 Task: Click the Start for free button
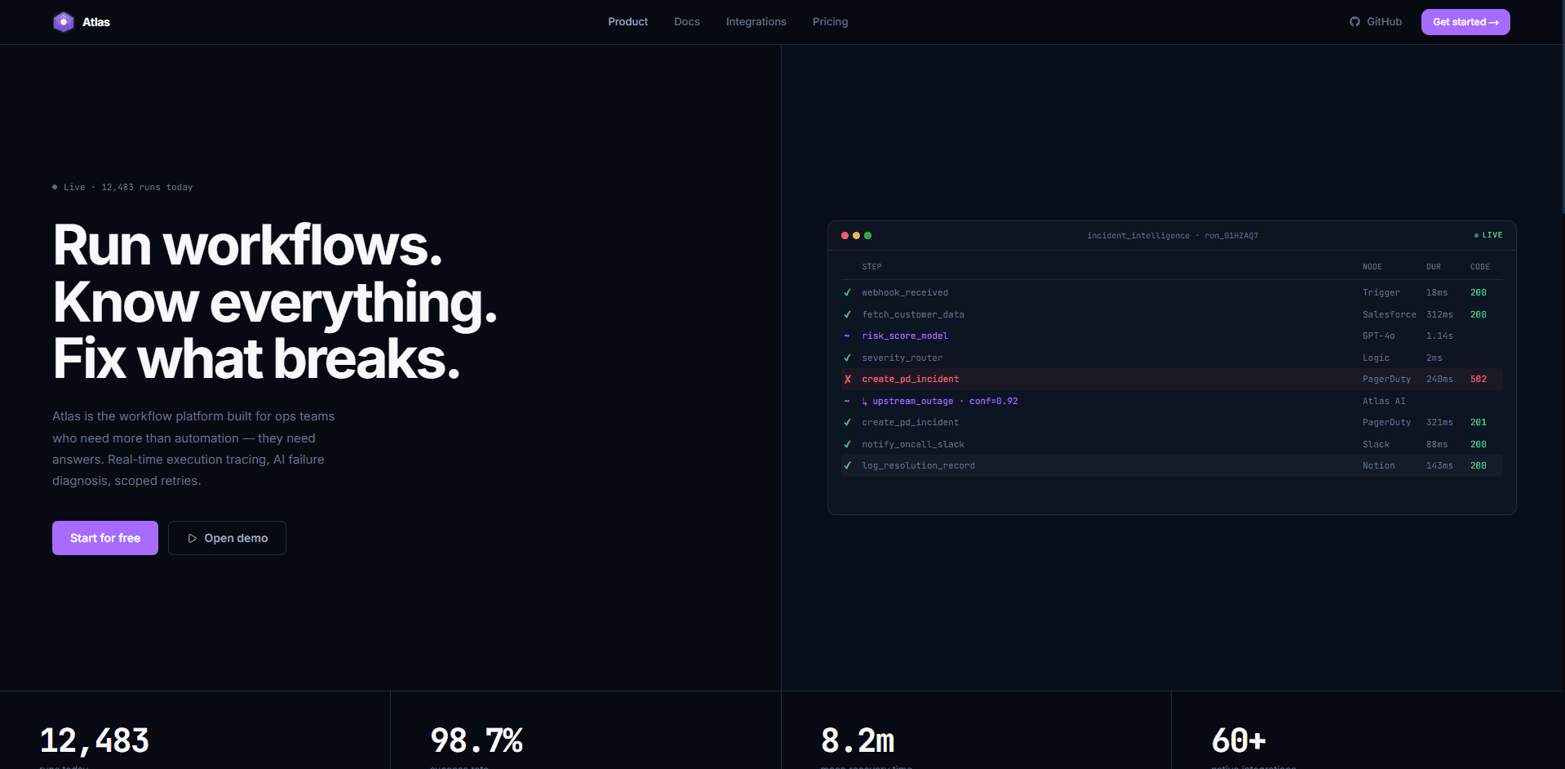[x=105, y=538]
